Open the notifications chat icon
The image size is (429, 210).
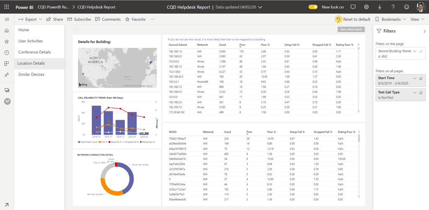tap(353, 7)
